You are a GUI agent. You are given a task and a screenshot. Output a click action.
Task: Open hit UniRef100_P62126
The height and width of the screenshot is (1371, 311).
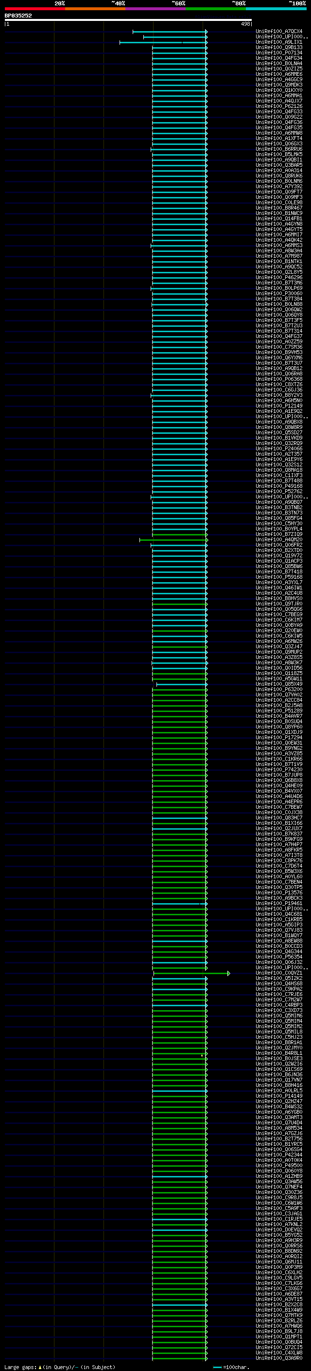point(279,107)
